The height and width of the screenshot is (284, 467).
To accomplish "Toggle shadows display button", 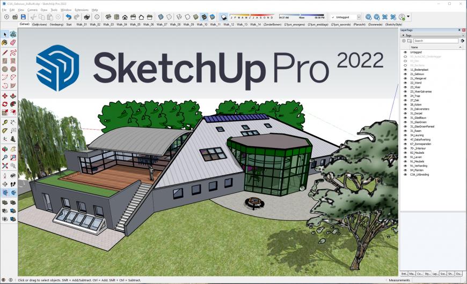I will point(224,17).
